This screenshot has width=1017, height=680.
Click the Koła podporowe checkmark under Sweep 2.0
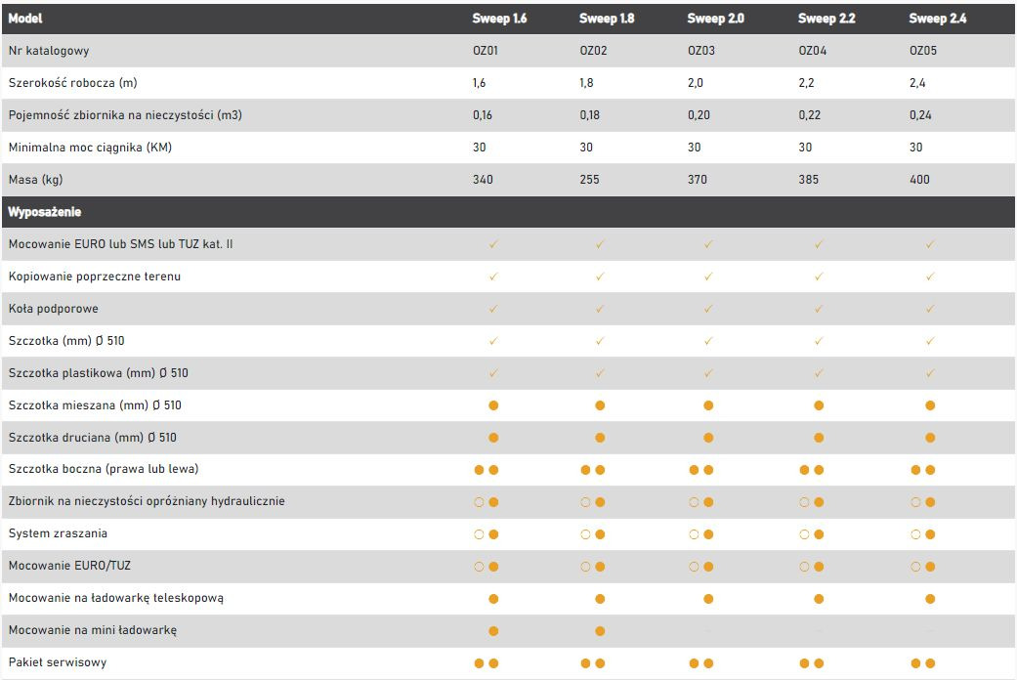coord(708,309)
